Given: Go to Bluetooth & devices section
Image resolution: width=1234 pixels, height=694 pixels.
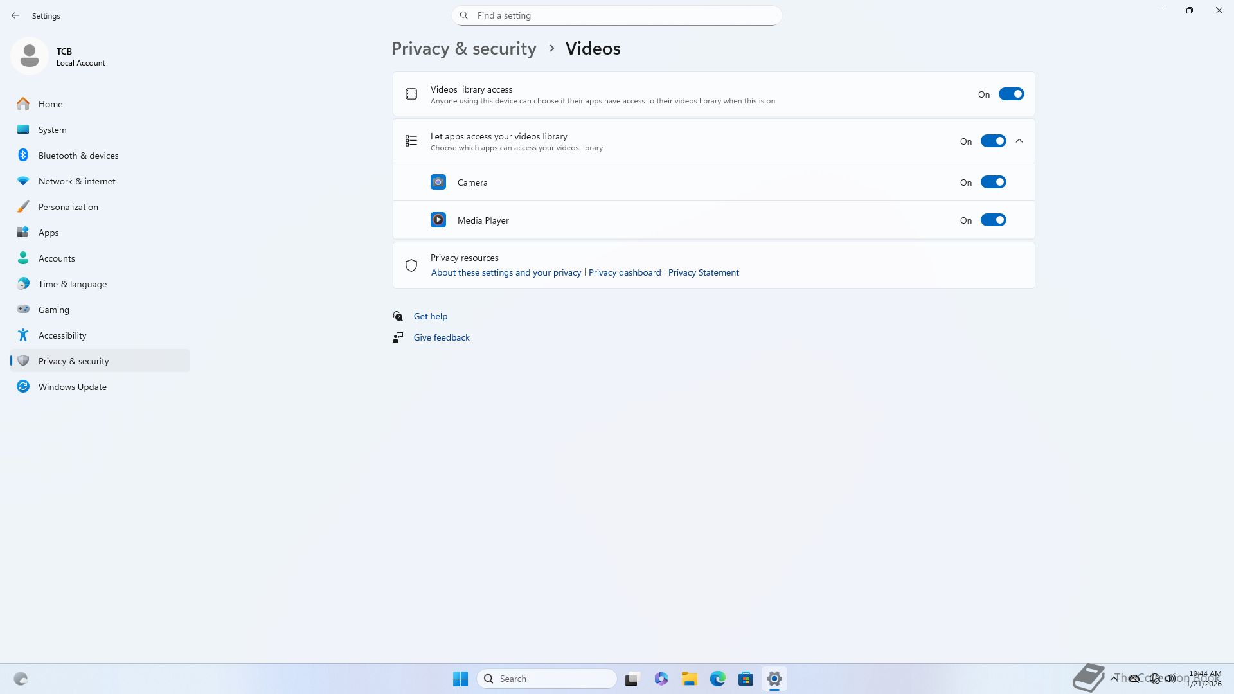Looking at the screenshot, I should coord(78,156).
